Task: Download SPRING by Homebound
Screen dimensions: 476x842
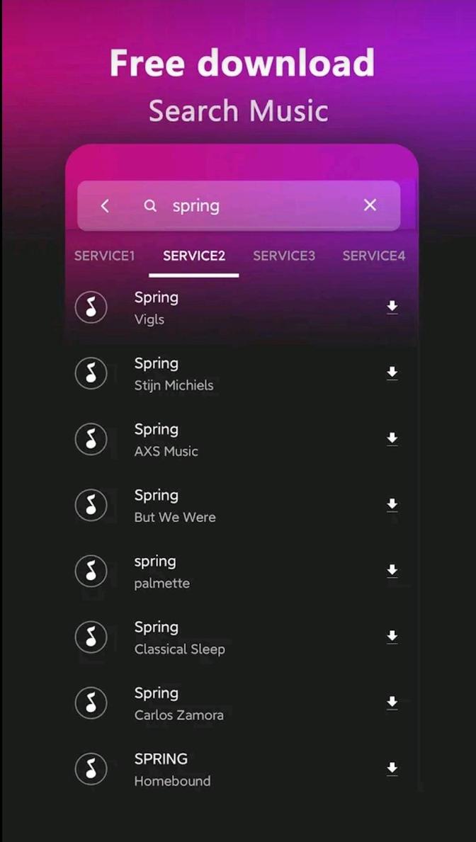Action: coord(392,768)
